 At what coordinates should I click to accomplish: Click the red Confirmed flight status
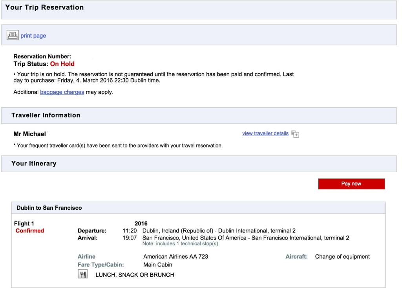[30, 231]
